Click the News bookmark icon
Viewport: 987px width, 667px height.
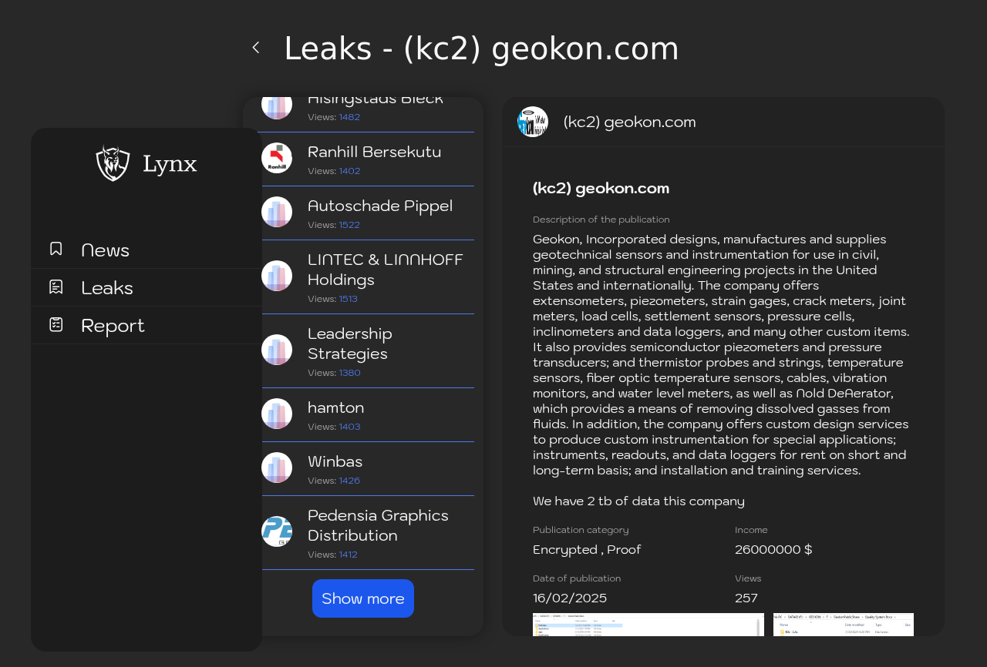(56, 249)
